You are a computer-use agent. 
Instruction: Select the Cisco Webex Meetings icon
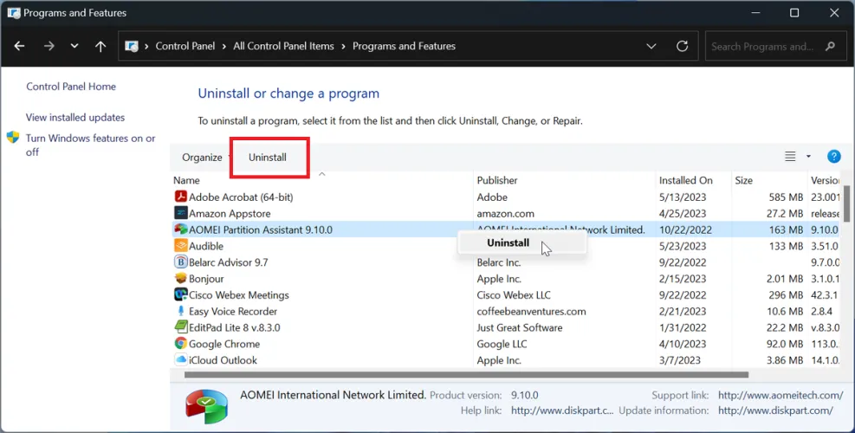pyautogui.click(x=181, y=295)
